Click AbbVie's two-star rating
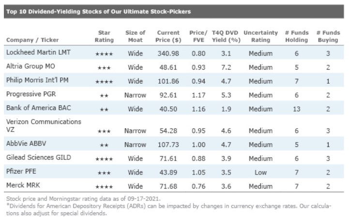 pyautogui.click(x=104, y=145)
